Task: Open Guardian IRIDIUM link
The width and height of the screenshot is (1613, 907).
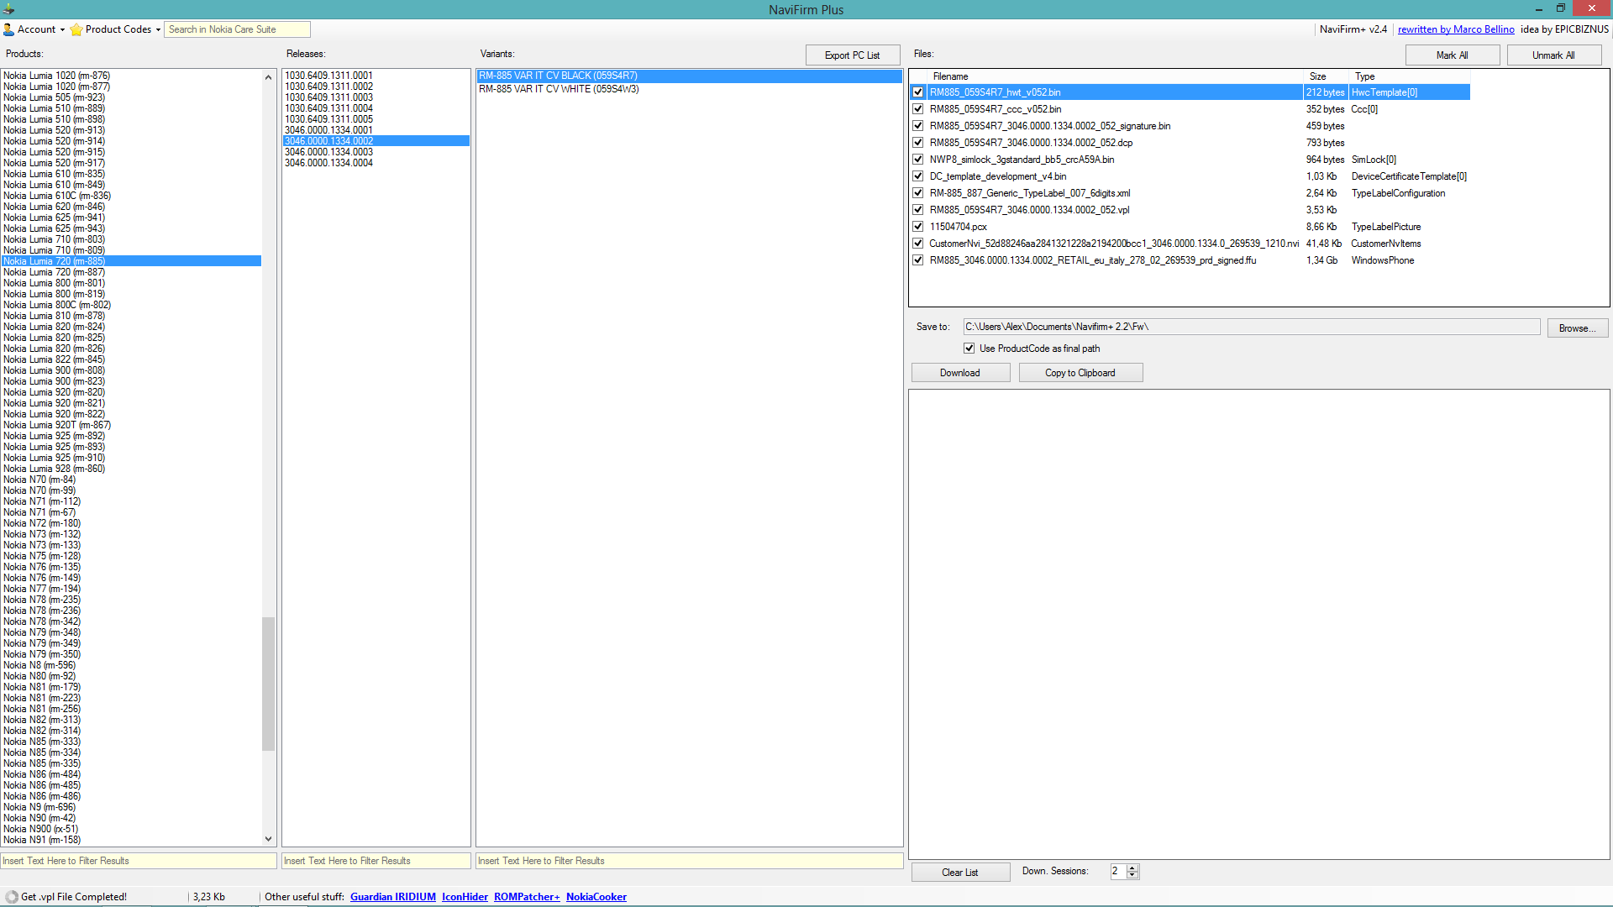Action: coord(393,897)
